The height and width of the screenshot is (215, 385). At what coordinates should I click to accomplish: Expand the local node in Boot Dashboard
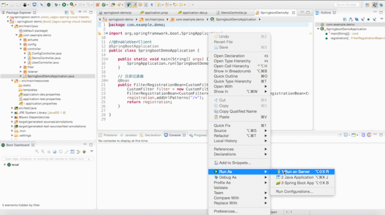coord(5,165)
